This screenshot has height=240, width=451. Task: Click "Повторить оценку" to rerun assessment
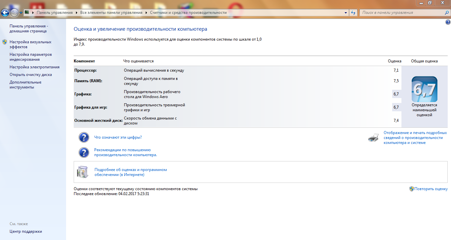click(x=431, y=189)
